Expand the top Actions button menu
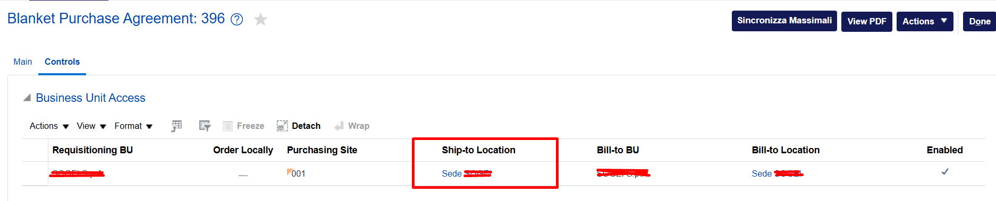Image resolution: width=996 pixels, height=201 pixels. click(x=925, y=21)
